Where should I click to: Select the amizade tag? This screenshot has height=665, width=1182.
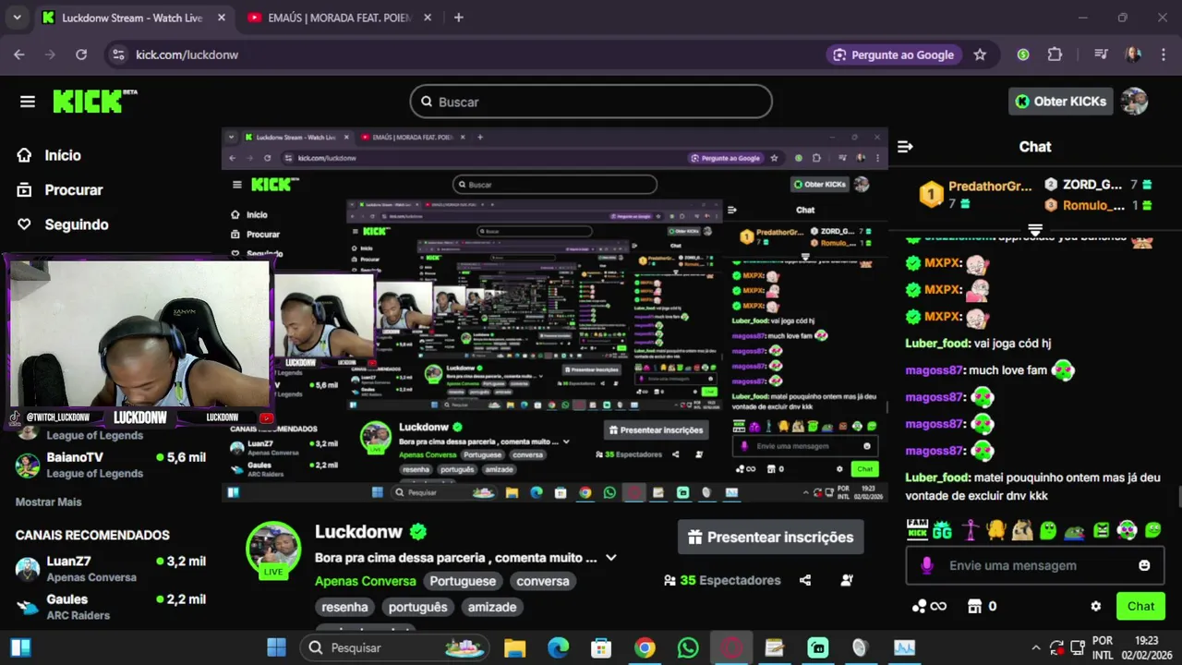coord(492,607)
